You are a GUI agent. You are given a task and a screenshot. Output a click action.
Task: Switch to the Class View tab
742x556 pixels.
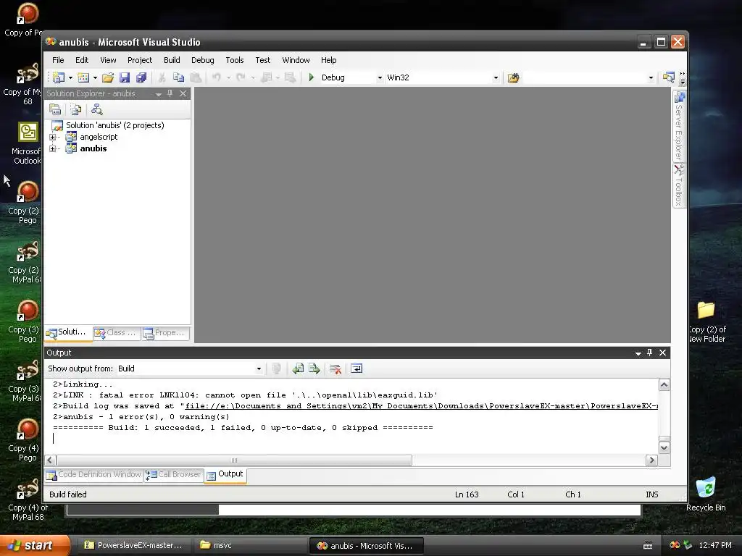click(116, 333)
